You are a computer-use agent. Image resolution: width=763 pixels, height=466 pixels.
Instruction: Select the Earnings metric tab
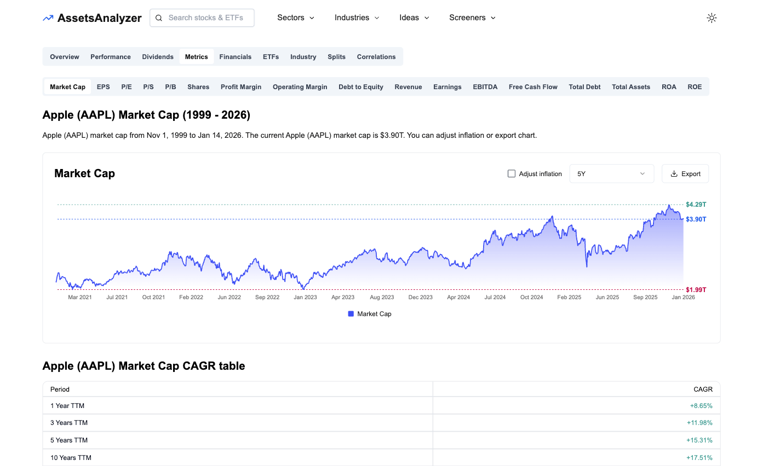click(448, 87)
